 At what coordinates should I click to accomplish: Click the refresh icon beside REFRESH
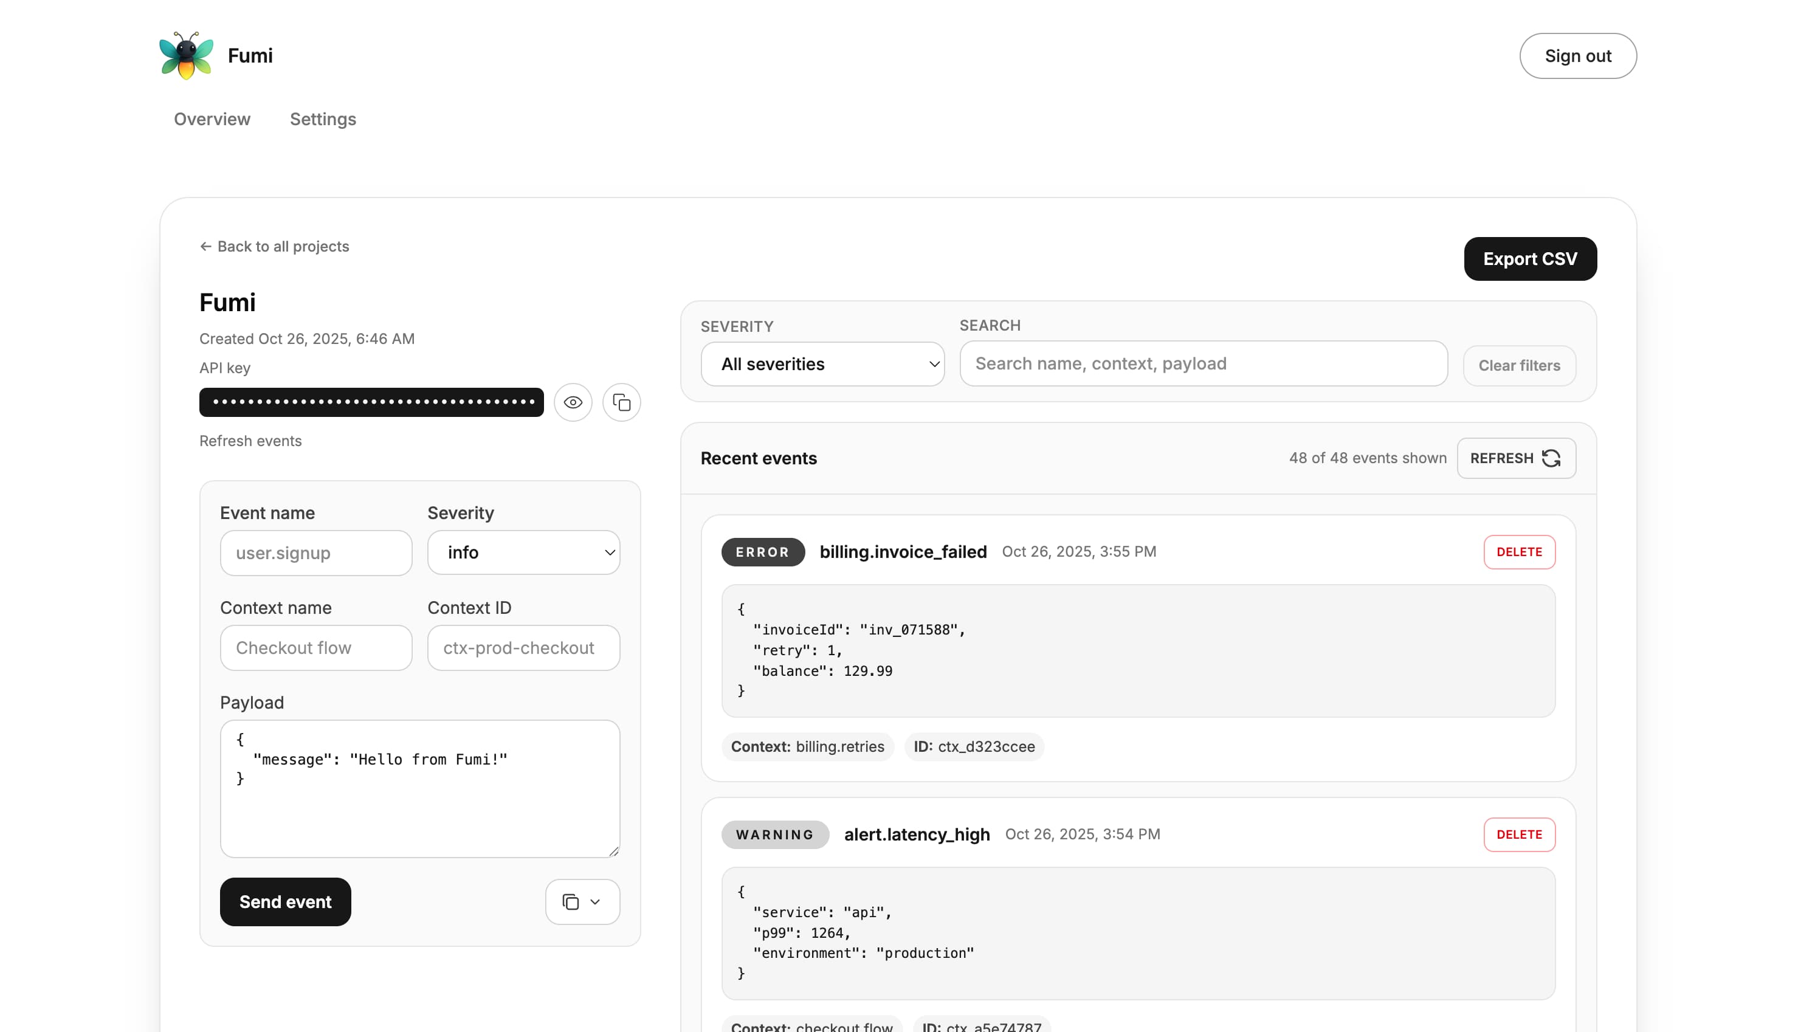click(1552, 459)
